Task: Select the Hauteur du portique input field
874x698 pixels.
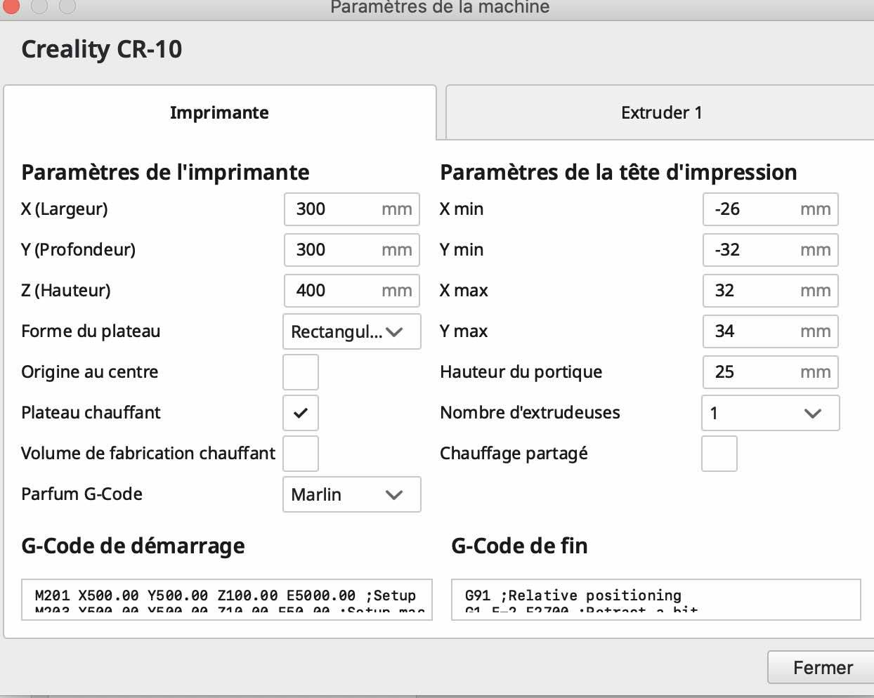Action: 771,372
